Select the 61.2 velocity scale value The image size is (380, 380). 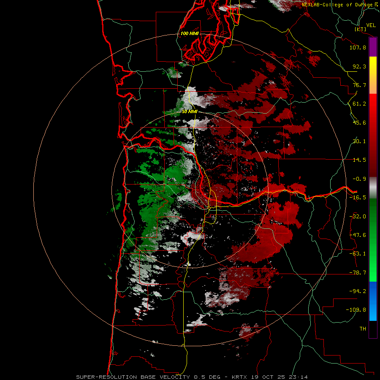coord(359,104)
